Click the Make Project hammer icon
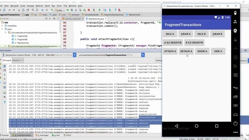The width and height of the screenshot is (249, 140). tap(52, 10)
